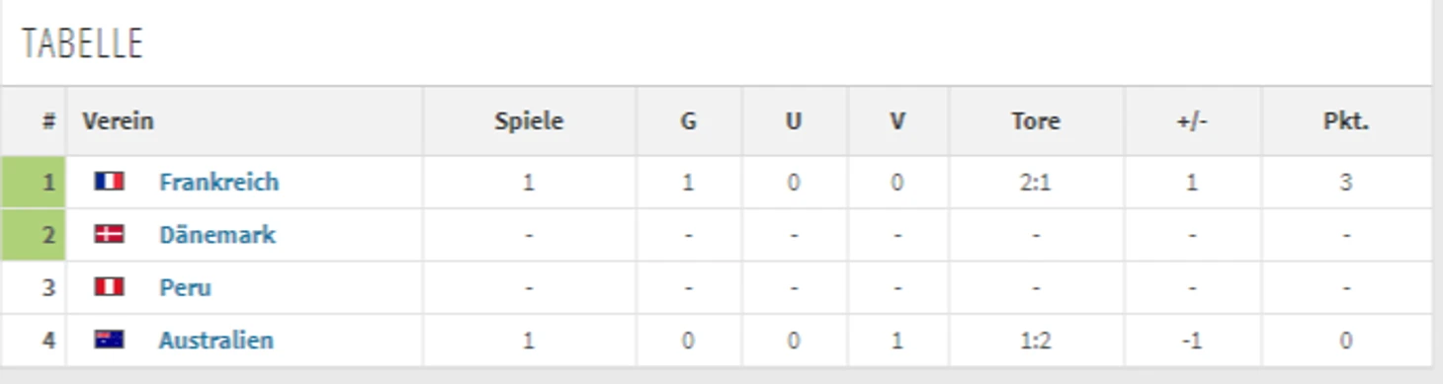Image resolution: width=1443 pixels, height=384 pixels.
Task: Click the Australia flag icon
Action: [109, 340]
